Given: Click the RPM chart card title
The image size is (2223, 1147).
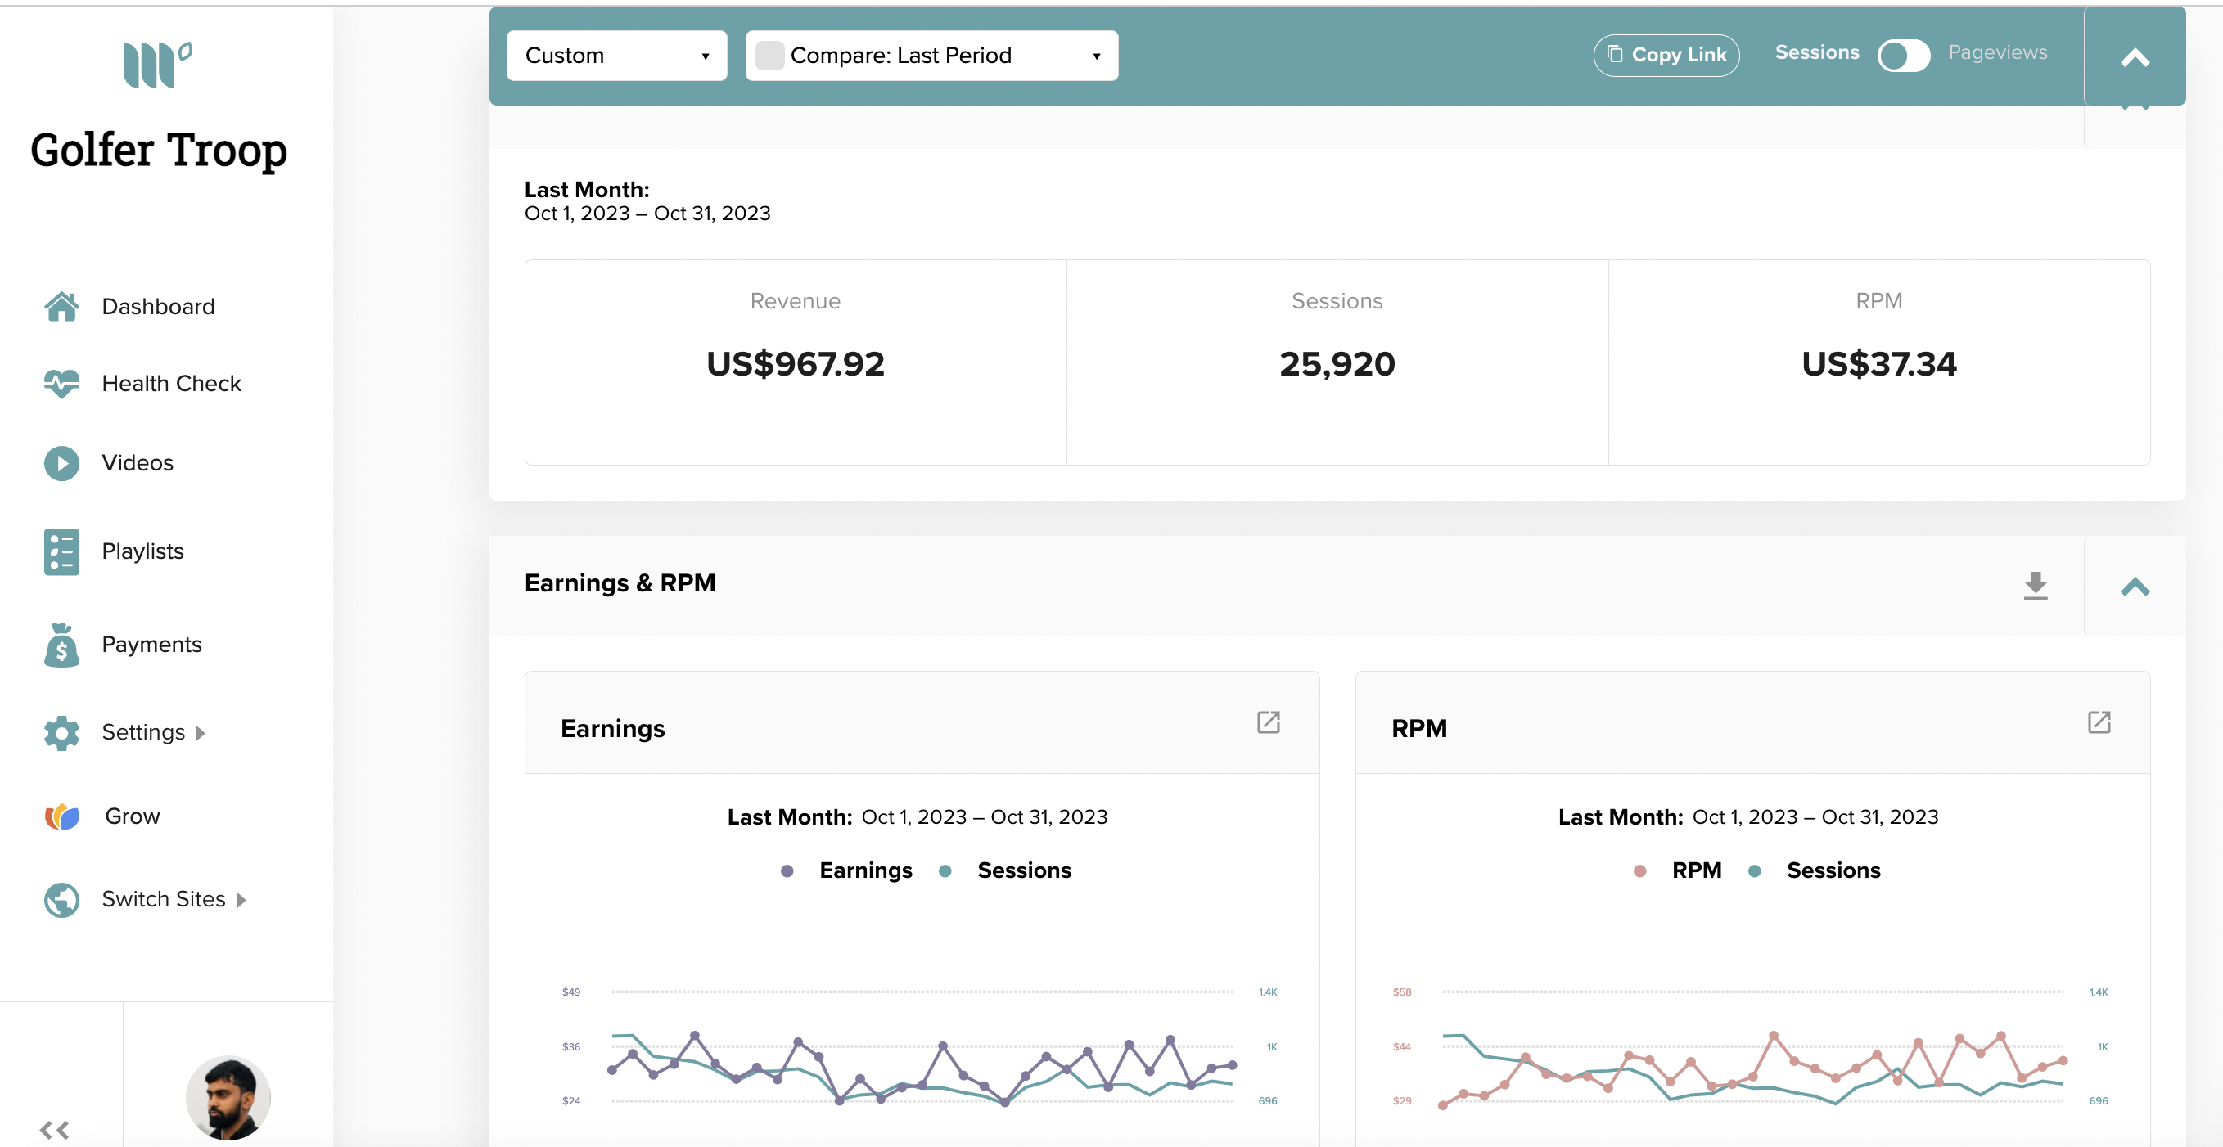Looking at the screenshot, I should click(1418, 729).
